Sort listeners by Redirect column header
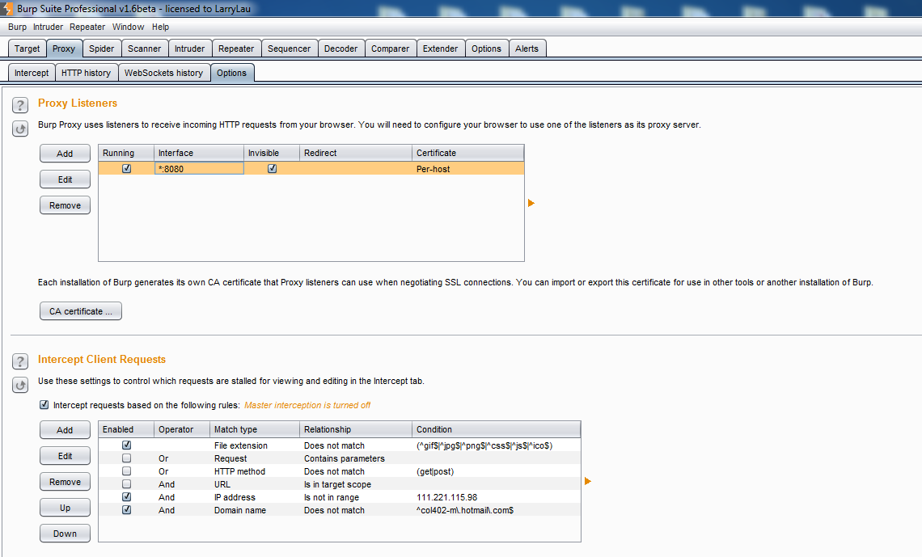922x557 pixels. point(356,153)
